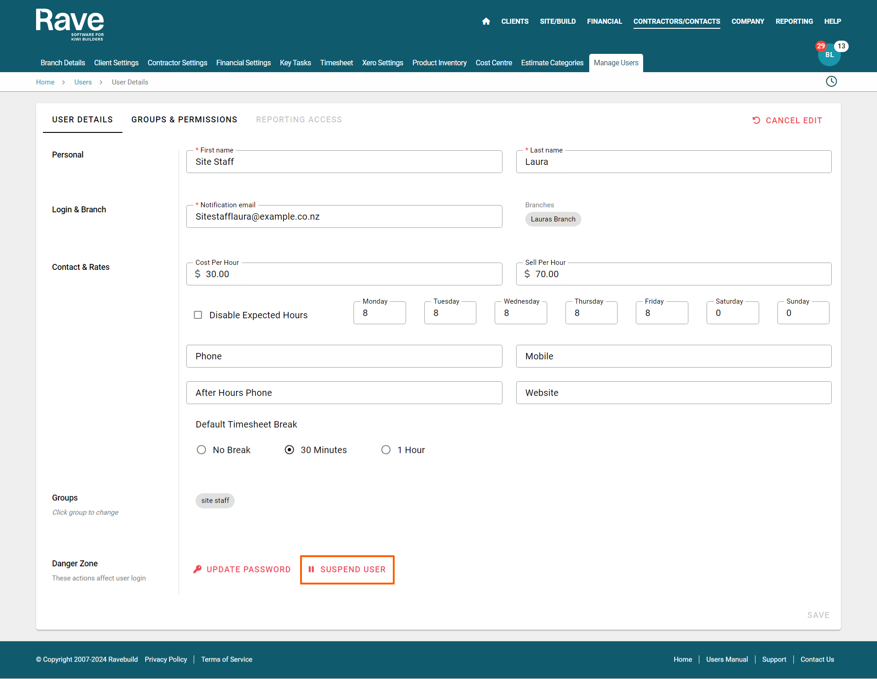Open the red 29 notifications badge
This screenshot has width=877, height=679.
point(821,46)
